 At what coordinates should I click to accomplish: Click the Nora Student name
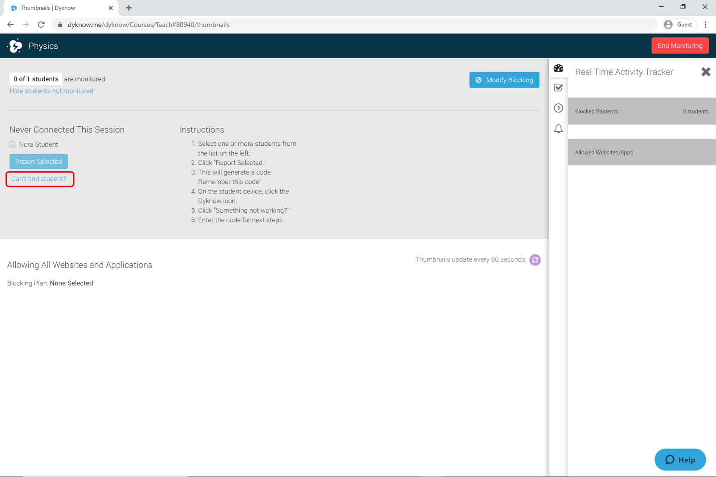(39, 145)
